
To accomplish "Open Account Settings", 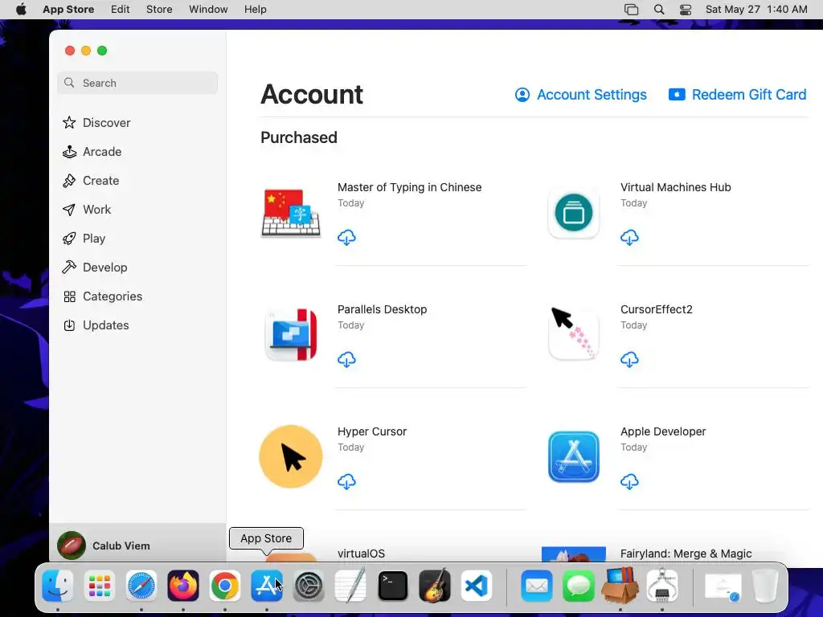I will pos(580,95).
